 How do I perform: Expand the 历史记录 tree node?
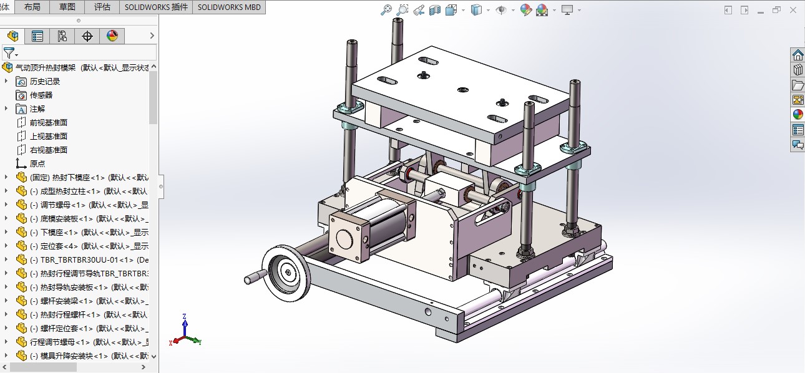(6, 81)
